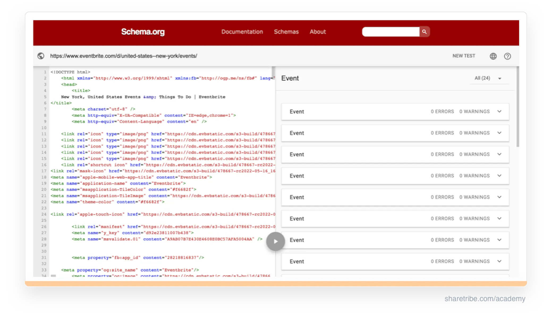Viewport: 544px width, 317px height.
Task: Click the line containing og:site_name
Action: (x=130, y=270)
